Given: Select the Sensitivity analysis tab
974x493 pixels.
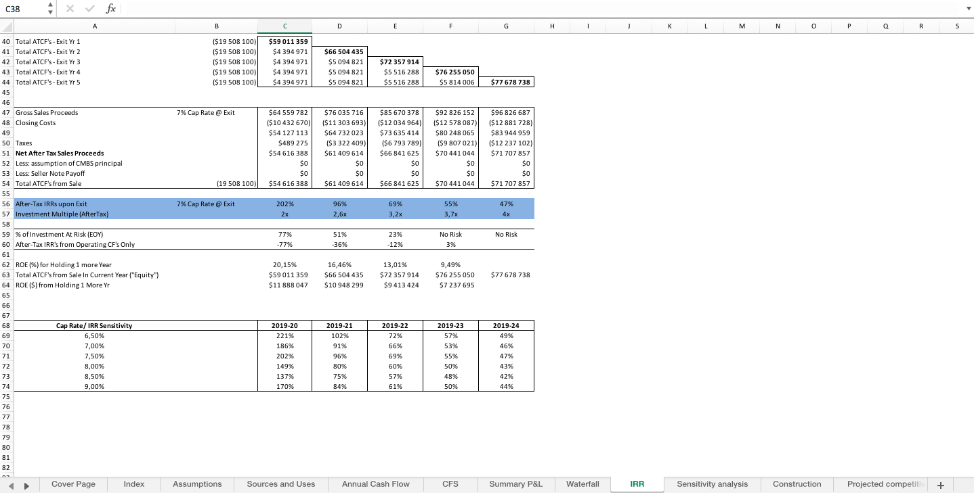Looking at the screenshot, I should [x=712, y=484].
